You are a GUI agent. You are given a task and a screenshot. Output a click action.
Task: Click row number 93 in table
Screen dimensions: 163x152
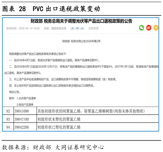[x=8, y=119]
